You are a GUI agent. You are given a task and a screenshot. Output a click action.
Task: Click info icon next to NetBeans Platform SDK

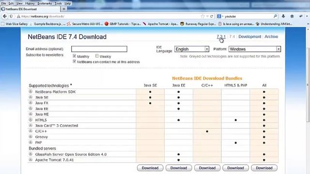point(31,91)
